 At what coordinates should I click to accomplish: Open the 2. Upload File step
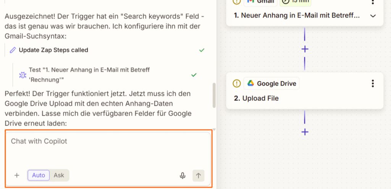[x=256, y=98]
